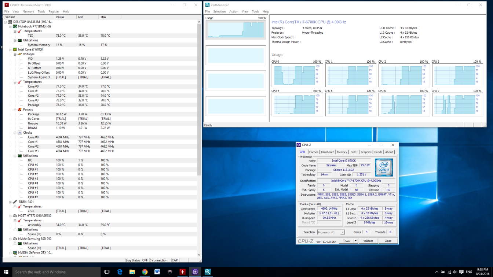Screen dimensions: 493x277
Task: Click the HWMonitor PRO title bar icon
Action: (7, 5)
